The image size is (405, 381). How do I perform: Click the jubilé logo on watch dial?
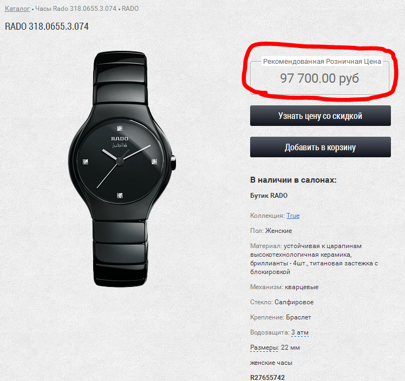tap(120, 145)
